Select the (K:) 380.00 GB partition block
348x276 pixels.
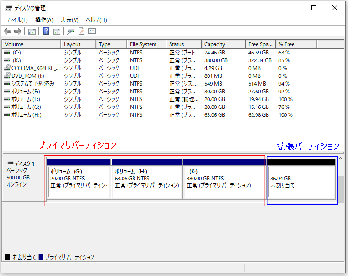tap(224, 179)
